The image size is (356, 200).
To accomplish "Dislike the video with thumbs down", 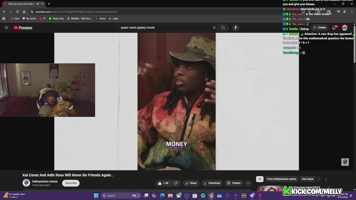I will click(176, 183).
